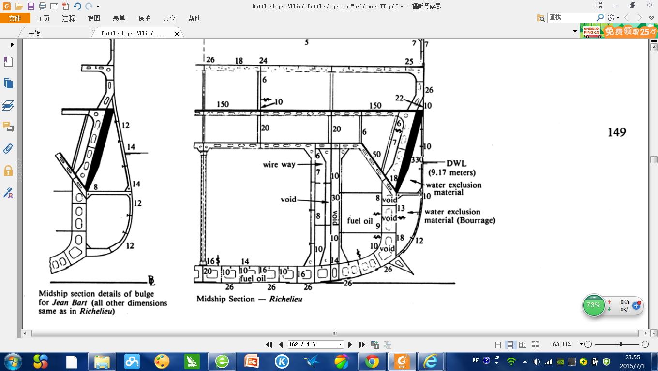Open the Windows Start menu
The height and width of the screenshot is (371, 658).
click(x=13, y=361)
